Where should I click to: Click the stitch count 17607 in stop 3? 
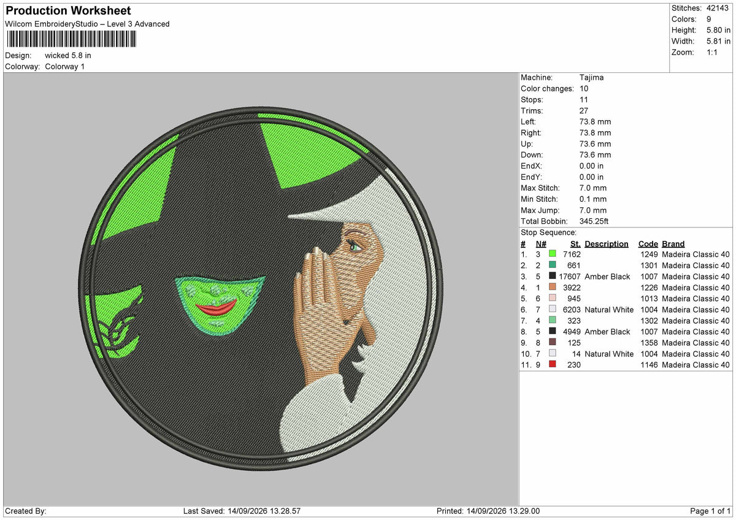point(570,277)
